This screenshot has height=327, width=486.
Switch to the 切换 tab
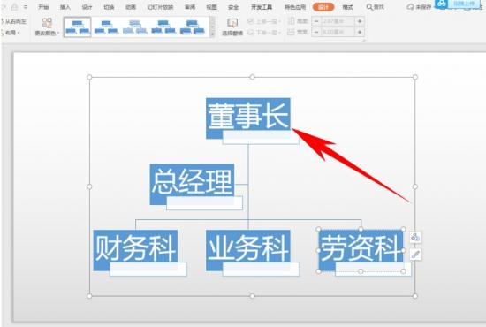coord(109,7)
